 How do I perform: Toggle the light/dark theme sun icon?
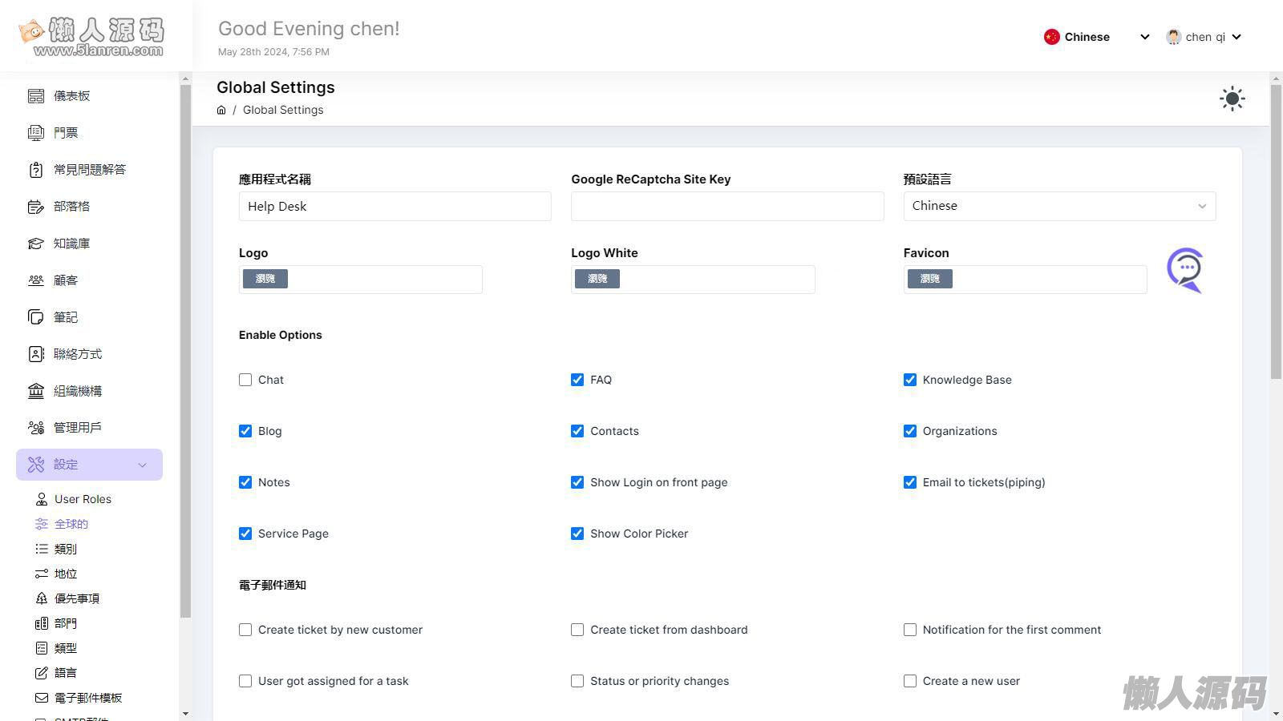(1232, 99)
